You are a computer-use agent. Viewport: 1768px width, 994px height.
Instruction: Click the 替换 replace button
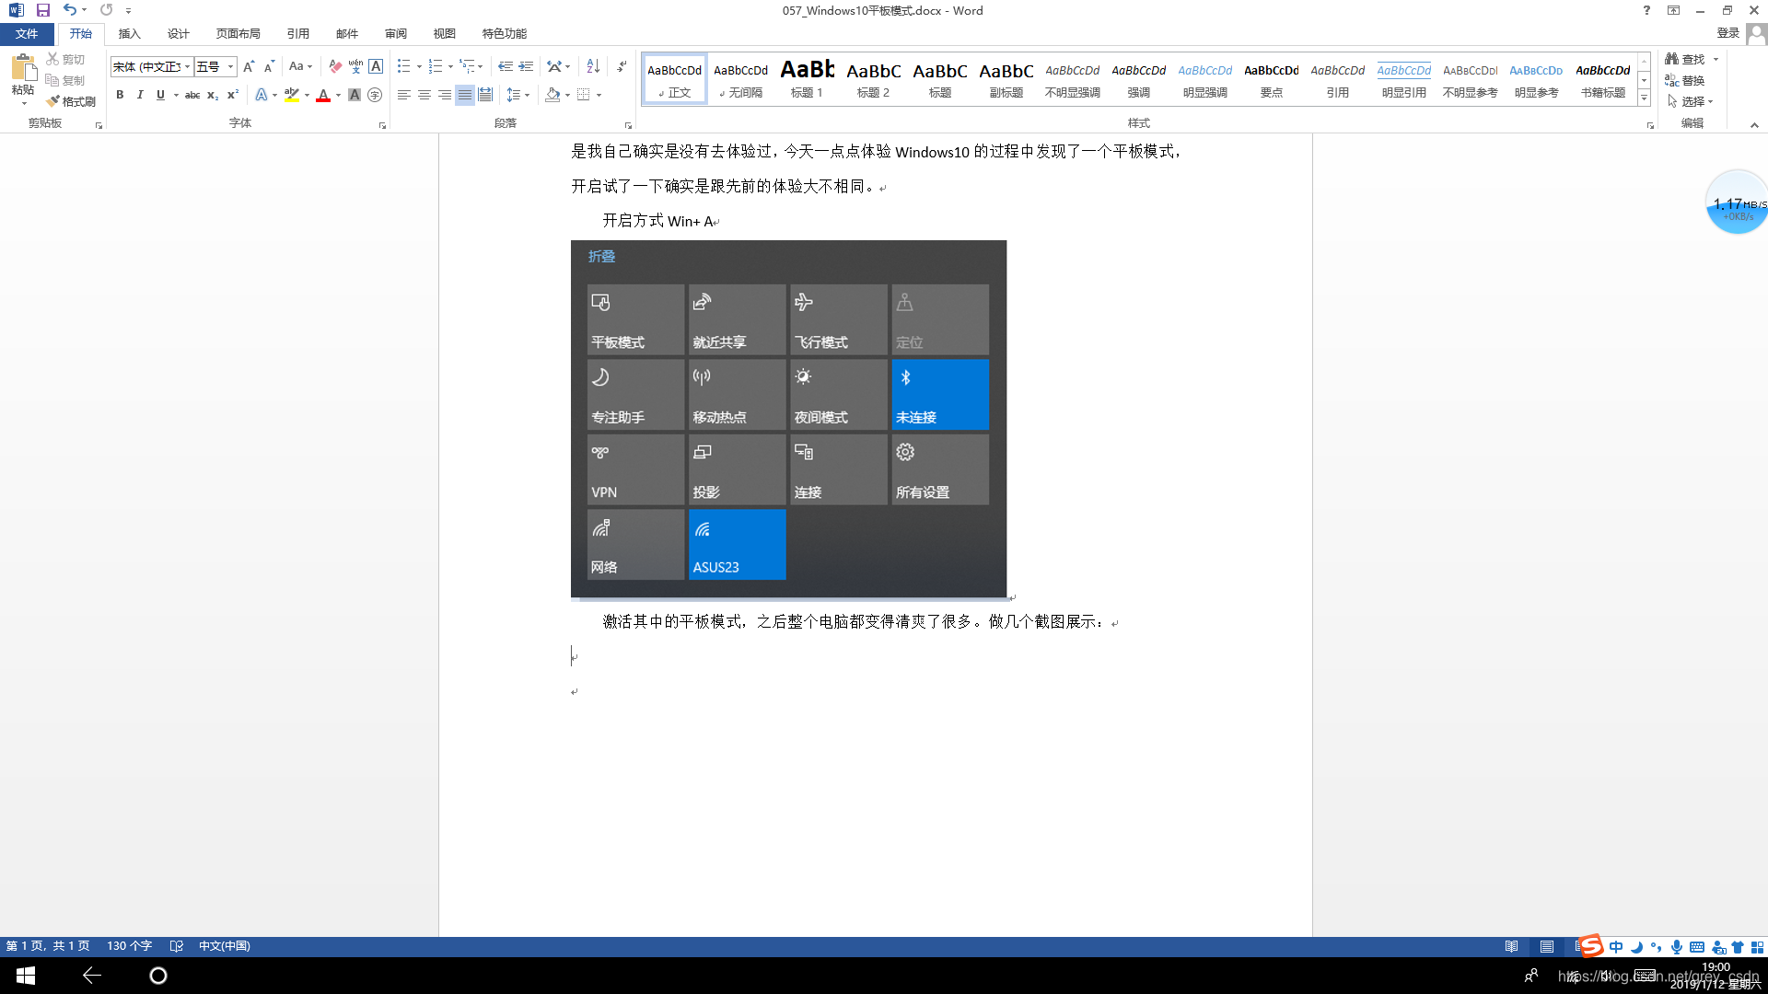[x=1685, y=80]
